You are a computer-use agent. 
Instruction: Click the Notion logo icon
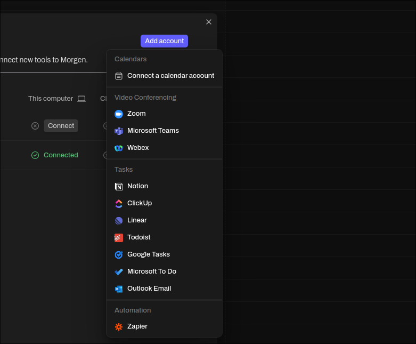tap(119, 186)
